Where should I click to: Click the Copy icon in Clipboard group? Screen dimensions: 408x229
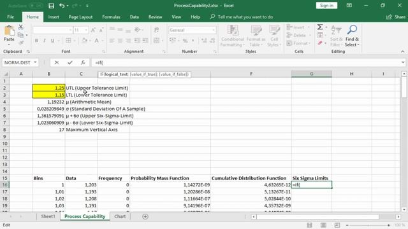(x=20, y=35)
